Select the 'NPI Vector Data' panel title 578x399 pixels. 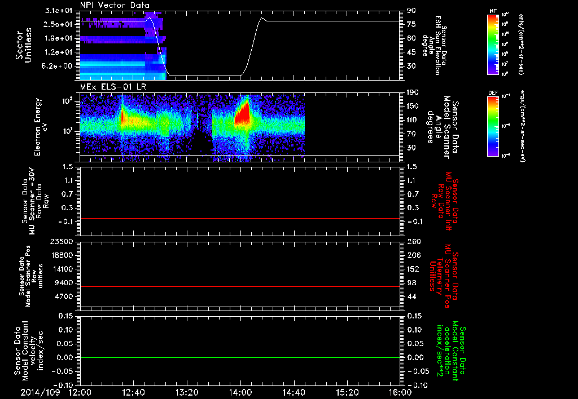coord(115,5)
